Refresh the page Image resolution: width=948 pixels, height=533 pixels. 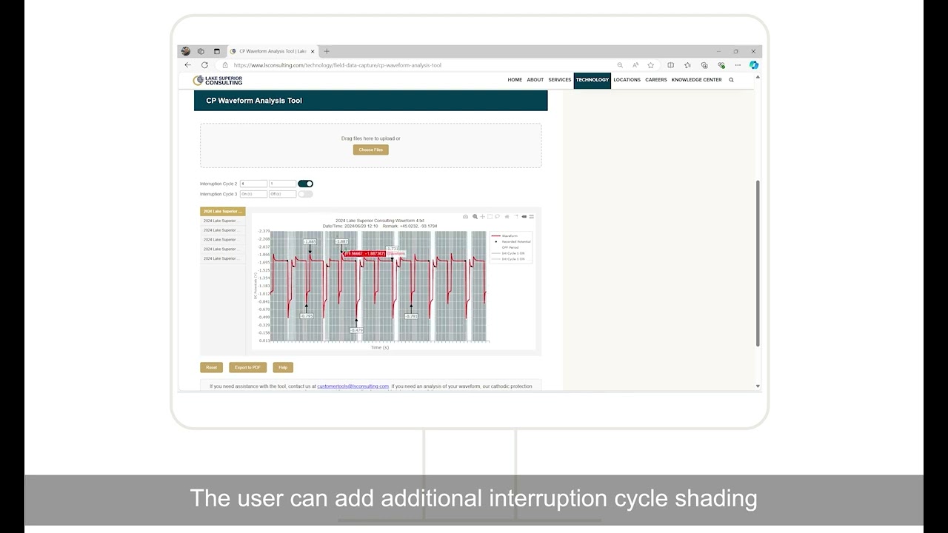tap(204, 65)
